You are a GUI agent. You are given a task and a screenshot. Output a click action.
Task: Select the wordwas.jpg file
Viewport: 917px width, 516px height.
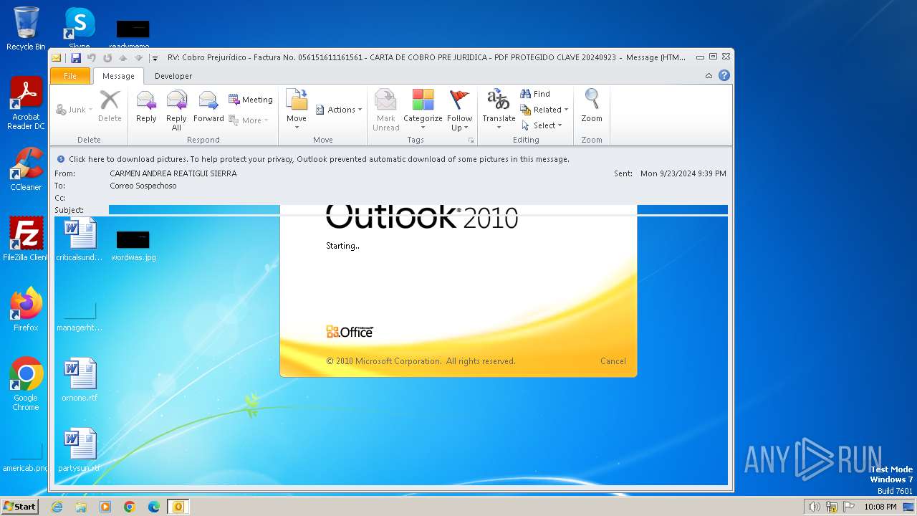pyautogui.click(x=133, y=246)
